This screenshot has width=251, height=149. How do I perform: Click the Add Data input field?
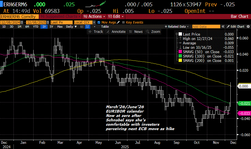click(206, 27)
